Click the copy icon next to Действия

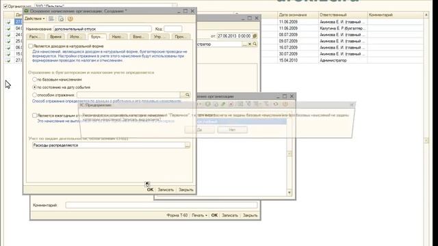click(61, 19)
